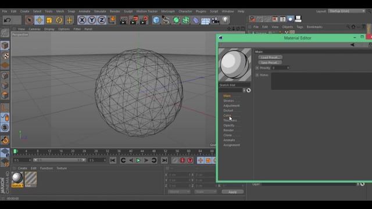This screenshot has height=209, width=372.
Task: Click the Locked Workplane icon
Action: click(x=5, y=153)
